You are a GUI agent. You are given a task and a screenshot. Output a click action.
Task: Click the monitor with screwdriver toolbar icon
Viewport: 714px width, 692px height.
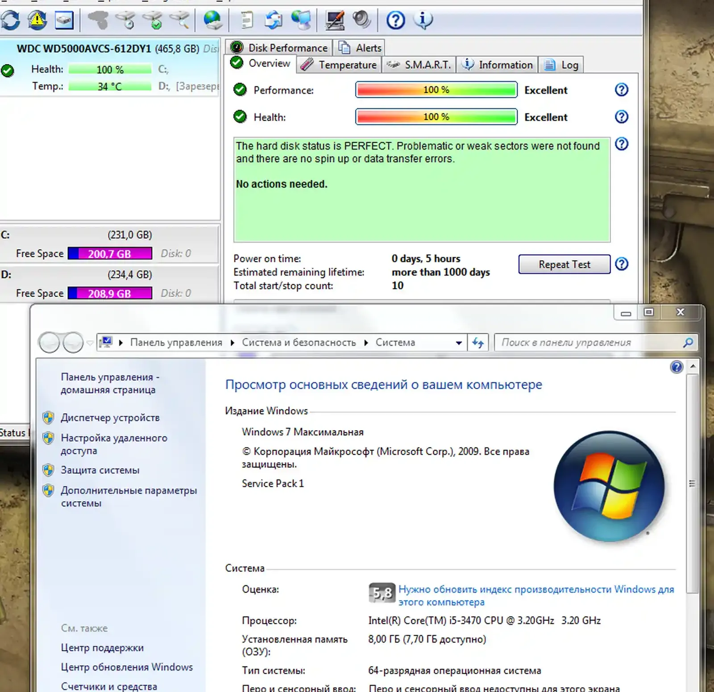click(335, 20)
